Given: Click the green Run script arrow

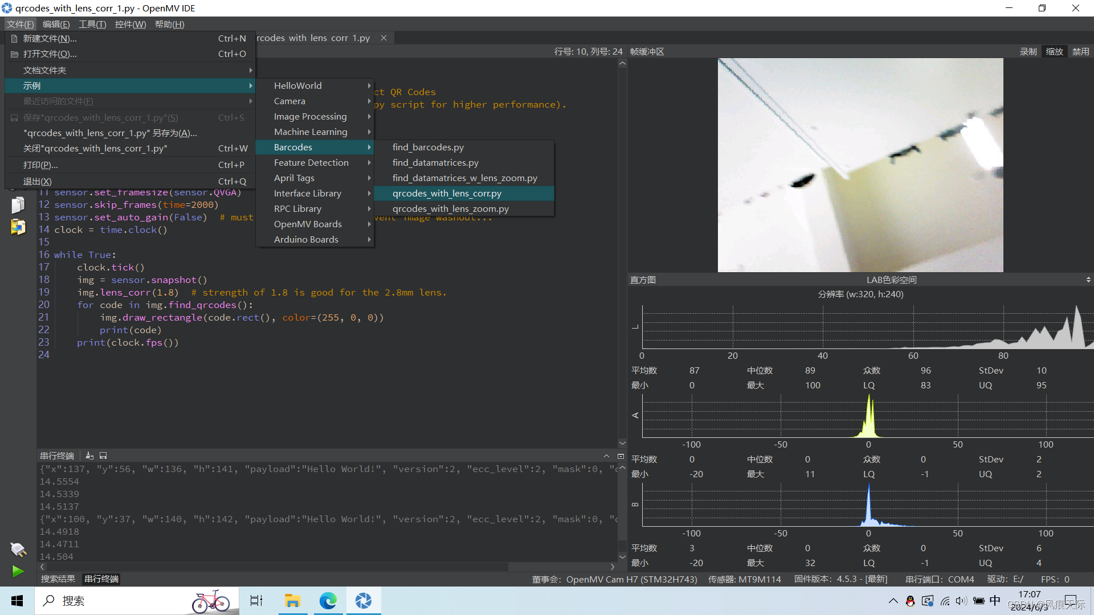Looking at the screenshot, I should tap(18, 571).
